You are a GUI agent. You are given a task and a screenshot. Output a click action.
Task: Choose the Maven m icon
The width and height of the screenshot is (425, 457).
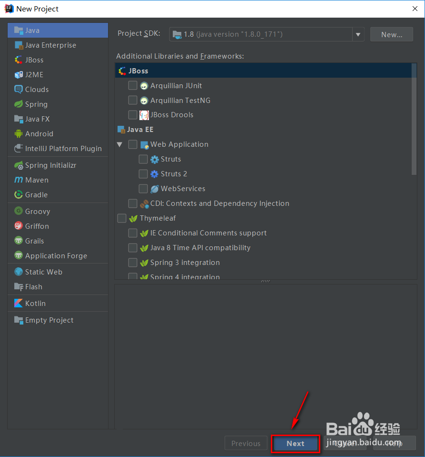[x=19, y=180]
